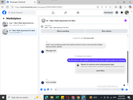Select Al 1 Bed 1 Bath Apartment conversation
This screenshot has height=100, width=133.
pos(19,32)
